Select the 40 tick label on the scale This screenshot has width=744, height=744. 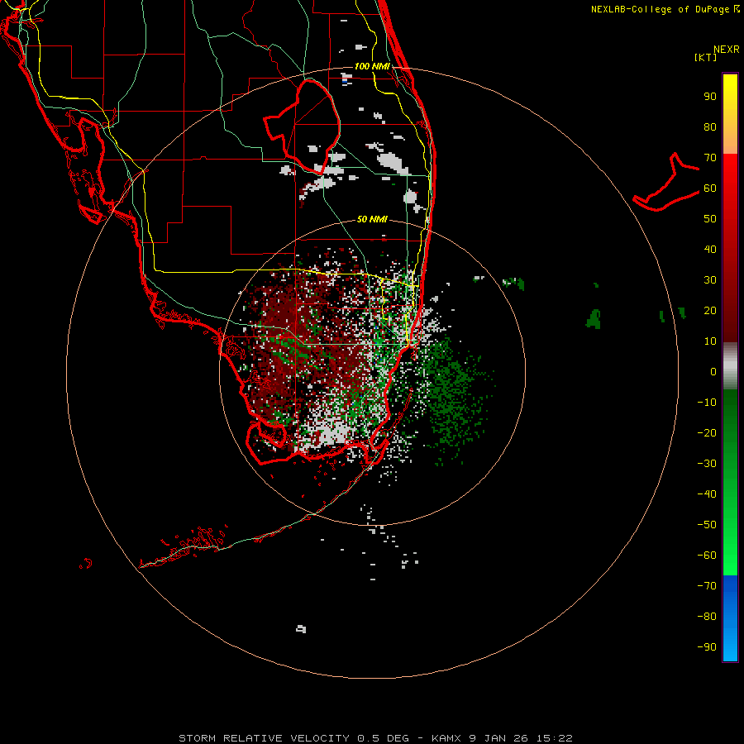[x=710, y=249]
